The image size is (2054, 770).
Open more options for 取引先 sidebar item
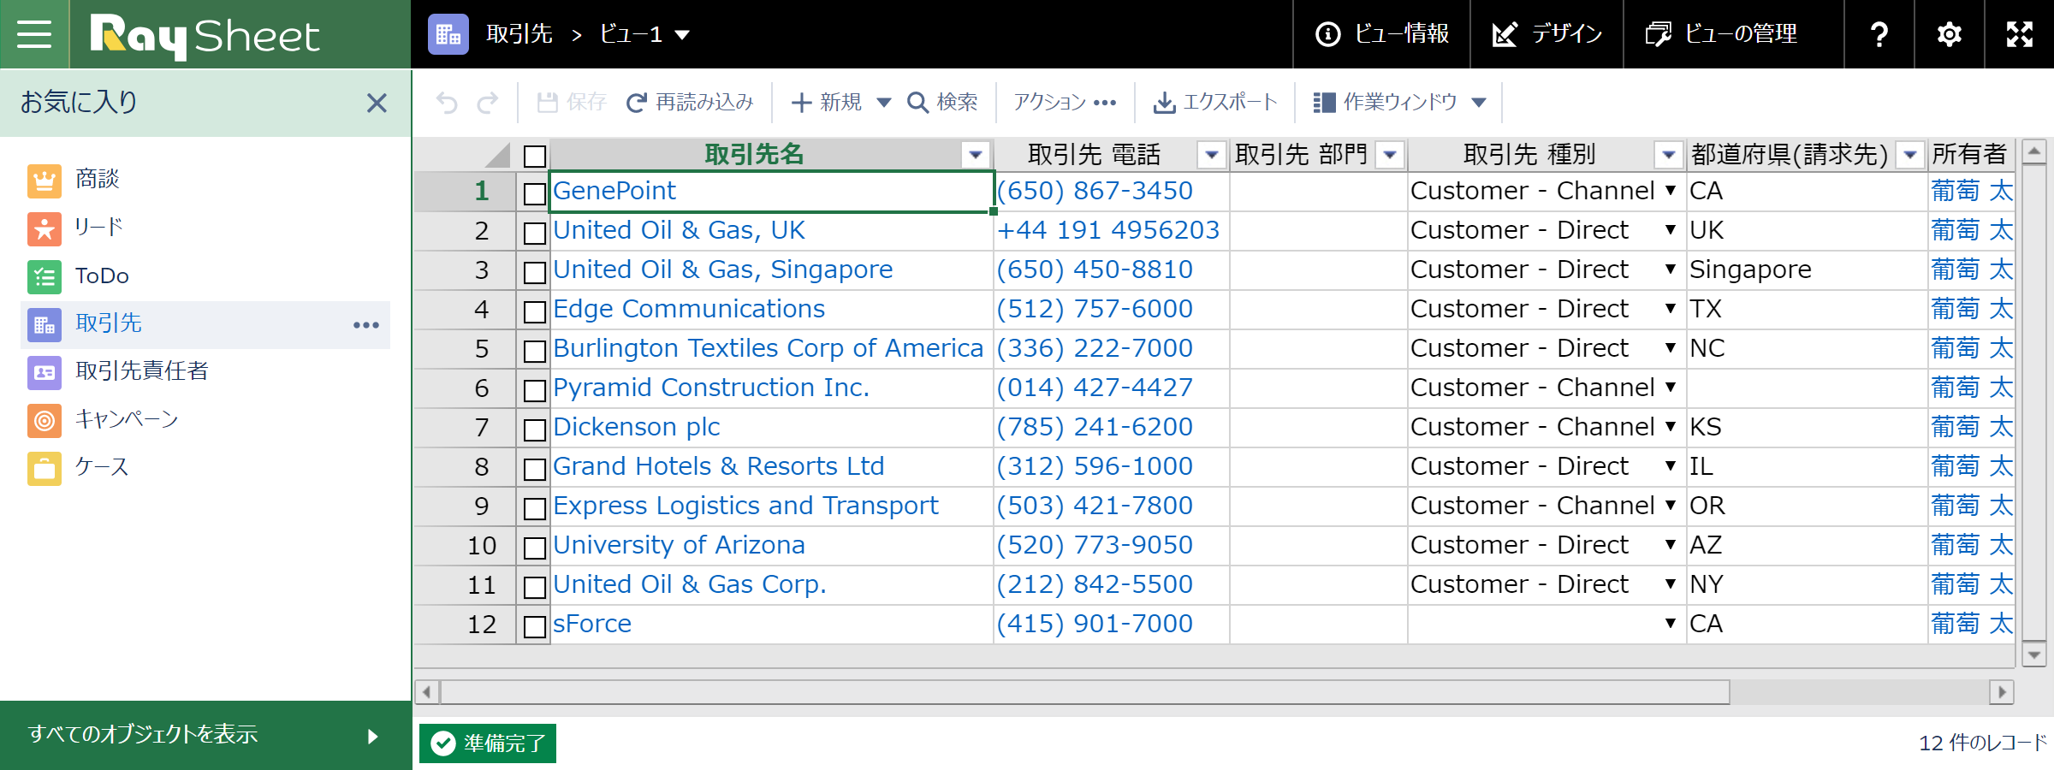click(366, 325)
